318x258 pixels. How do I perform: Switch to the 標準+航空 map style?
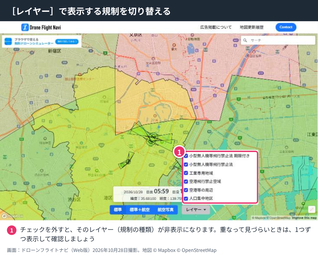140,210
